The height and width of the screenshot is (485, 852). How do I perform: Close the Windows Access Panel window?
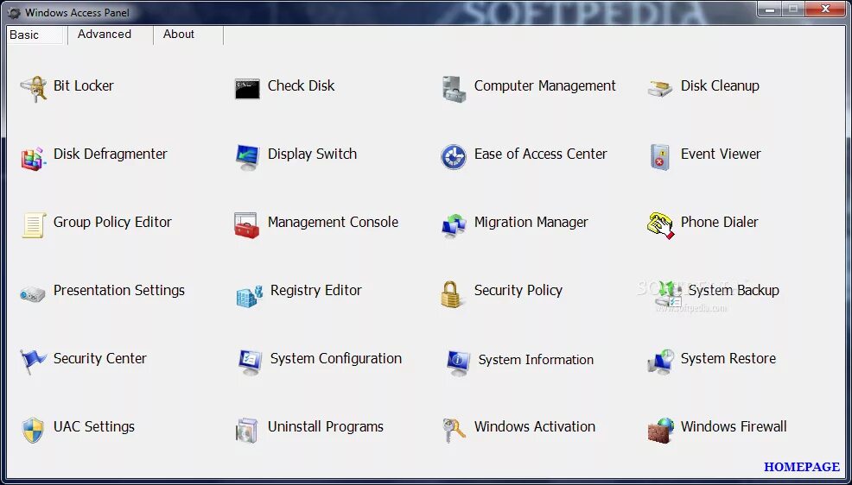[825, 8]
